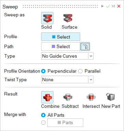The width and height of the screenshot is (124, 131).
Task: Apply sweep with the green checkmark
Action: click(x=108, y=6)
